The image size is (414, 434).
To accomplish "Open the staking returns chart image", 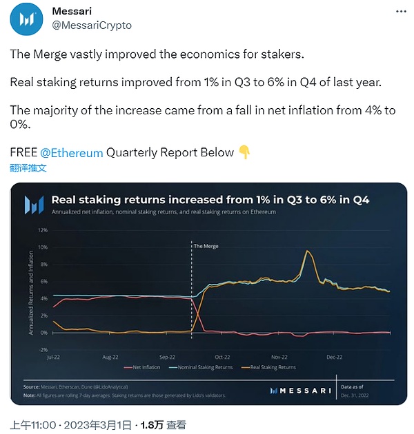I will 209,293.
